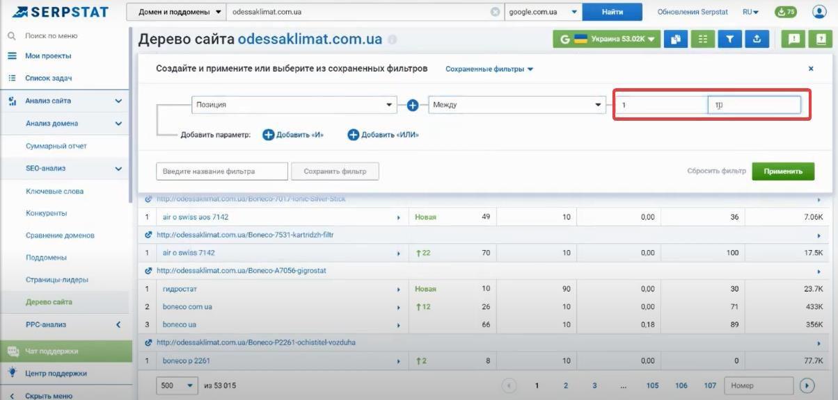838x400 pixels.
Task: Click the plus icon for Добавить «И»
Action: [268, 135]
